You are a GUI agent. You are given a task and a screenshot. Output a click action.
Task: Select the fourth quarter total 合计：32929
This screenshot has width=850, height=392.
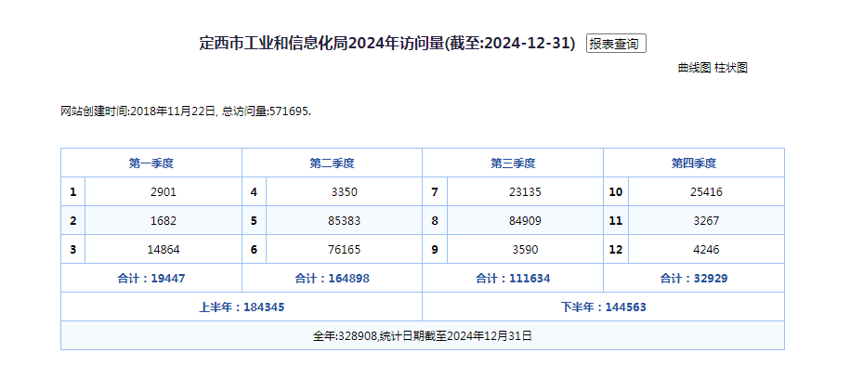click(694, 279)
